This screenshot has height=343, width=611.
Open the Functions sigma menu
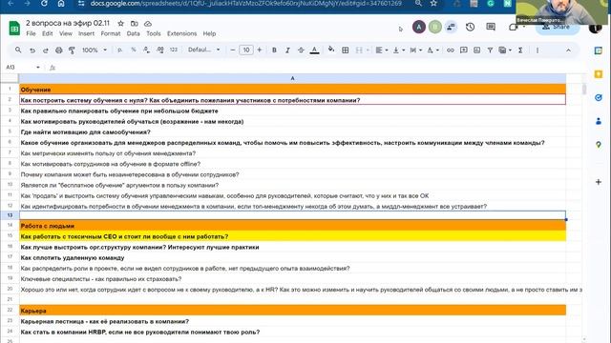click(520, 50)
